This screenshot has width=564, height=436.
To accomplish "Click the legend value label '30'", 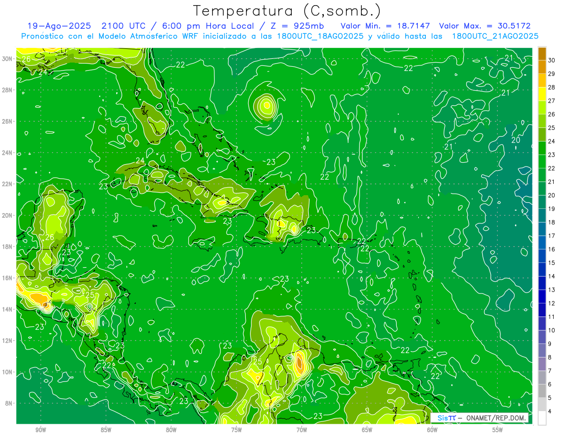I will (552, 60).
